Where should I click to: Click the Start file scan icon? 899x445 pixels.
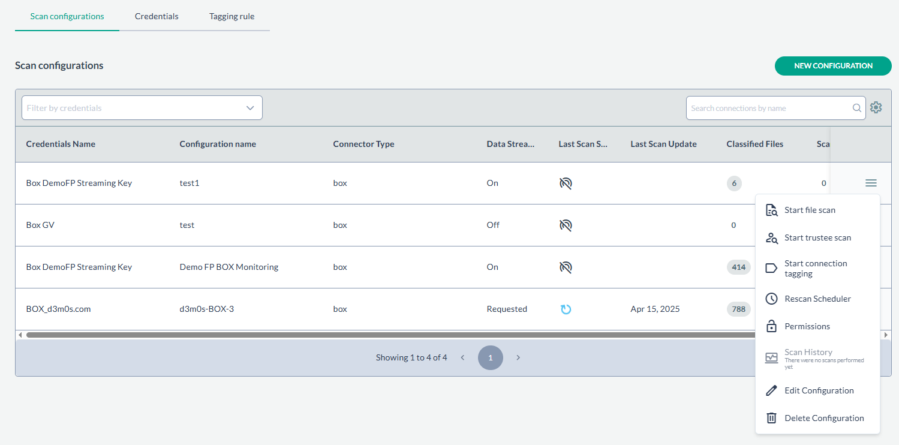coord(772,210)
